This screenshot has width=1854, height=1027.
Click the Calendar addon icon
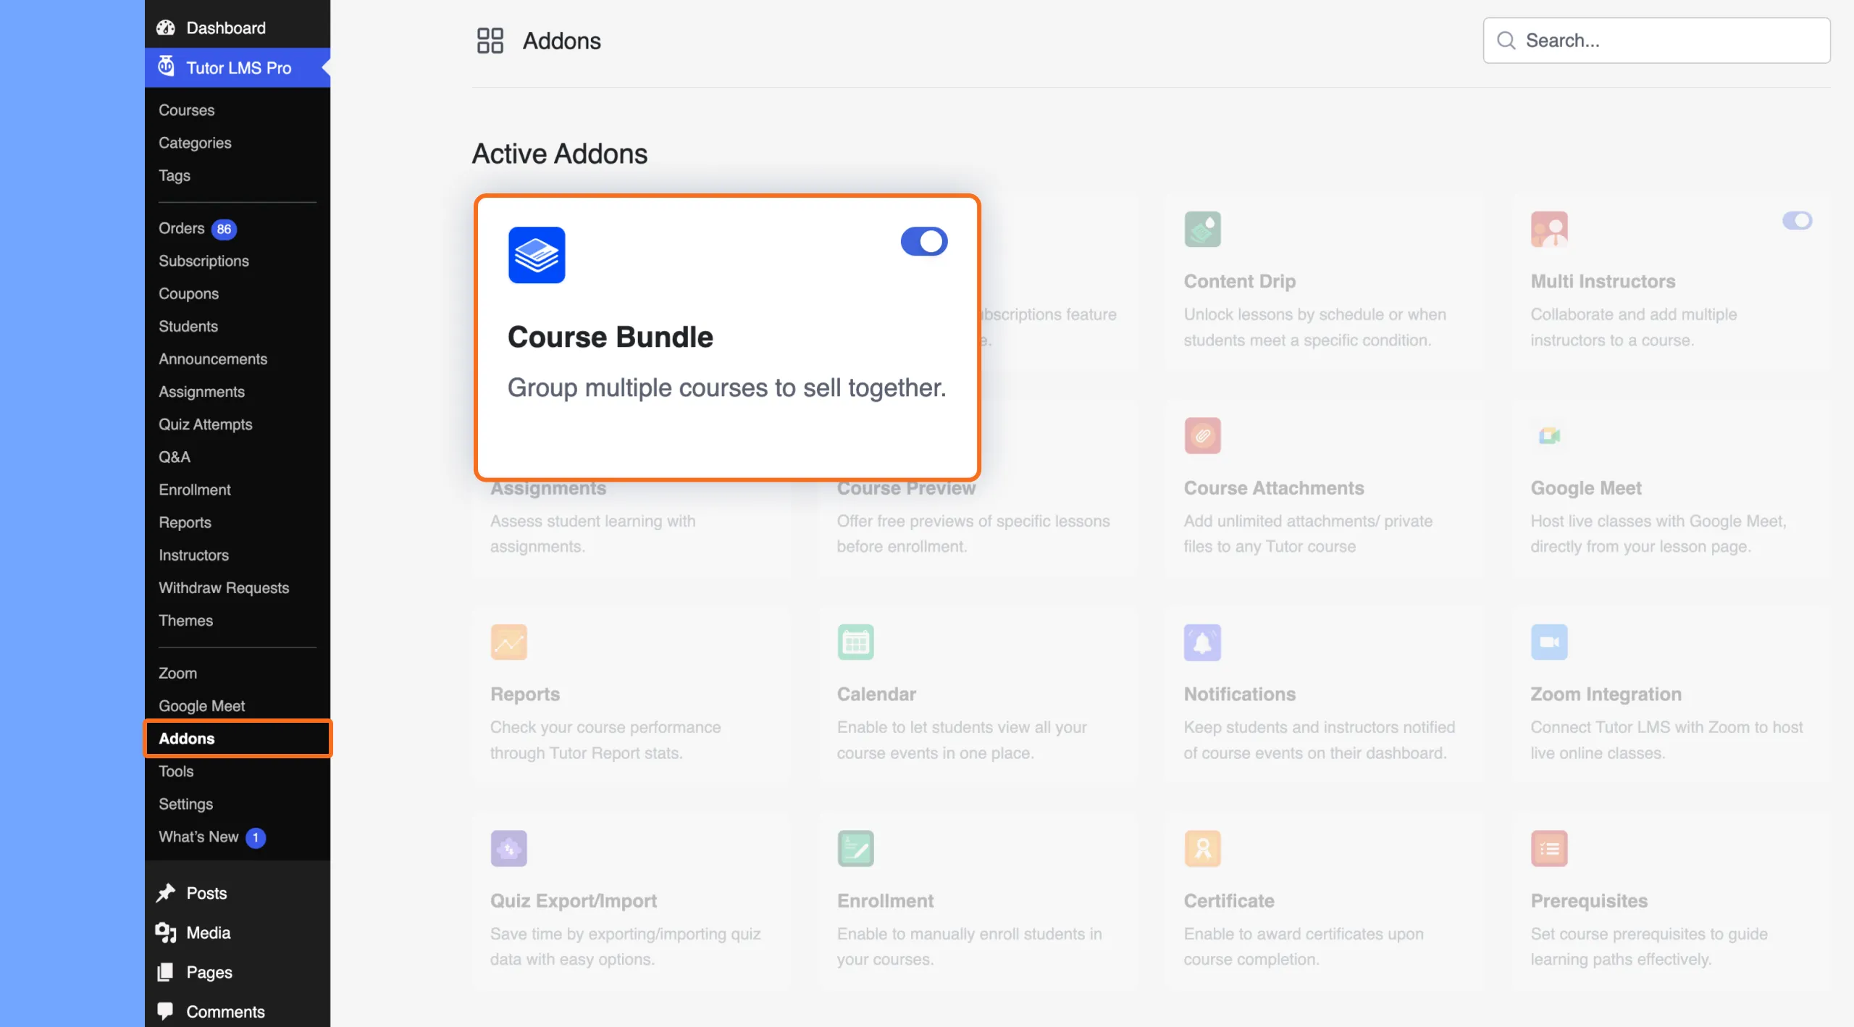pyautogui.click(x=855, y=642)
